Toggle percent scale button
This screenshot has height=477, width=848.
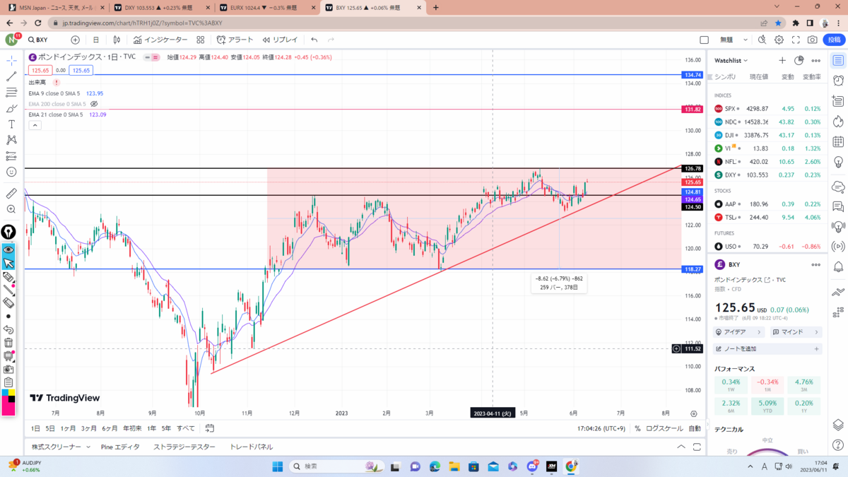[x=637, y=428]
